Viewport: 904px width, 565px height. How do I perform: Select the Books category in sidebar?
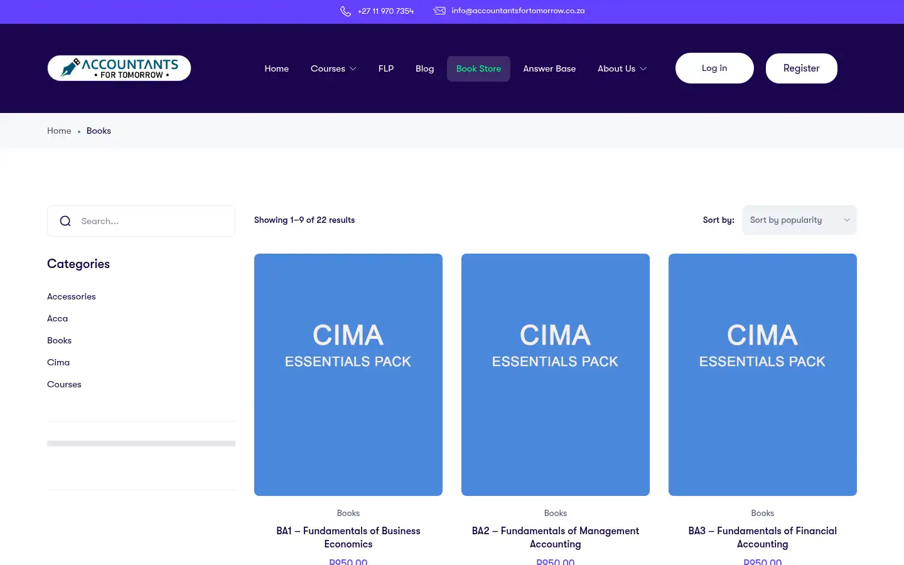59,340
